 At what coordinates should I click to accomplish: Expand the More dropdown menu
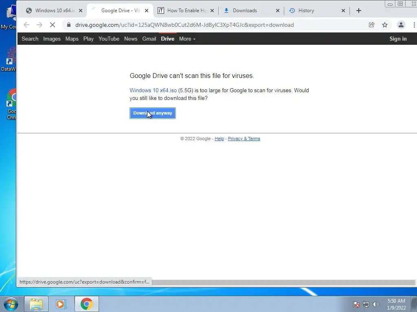[187, 39]
